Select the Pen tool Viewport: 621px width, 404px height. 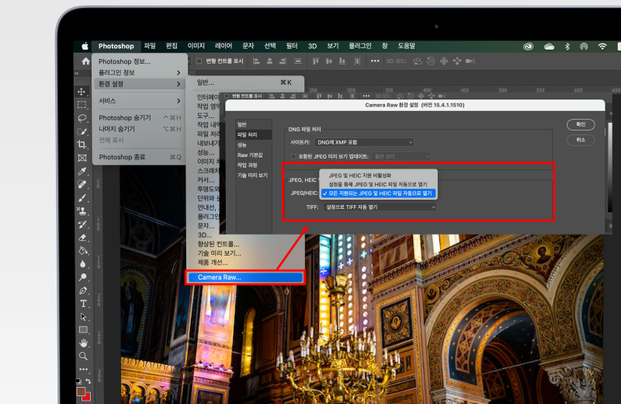[83, 291]
